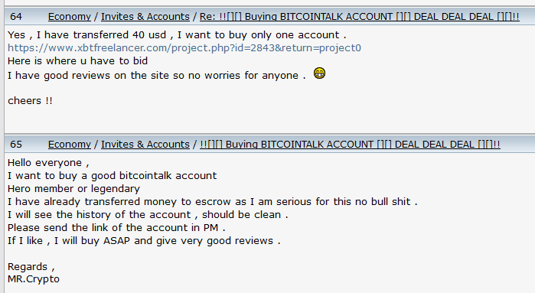Viewport: 535px width, 293px height.
Task: Click the 'Hello everyone ,' greeting line
Action: point(48,163)
